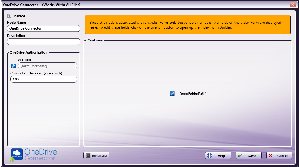Screen dimensions: 299x167
Task: Click the 'OneDrive Authorization' group label
Action: point(29,52)
